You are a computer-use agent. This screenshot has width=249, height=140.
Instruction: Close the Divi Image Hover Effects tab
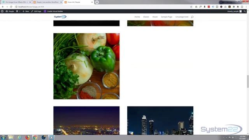(30, 2)
